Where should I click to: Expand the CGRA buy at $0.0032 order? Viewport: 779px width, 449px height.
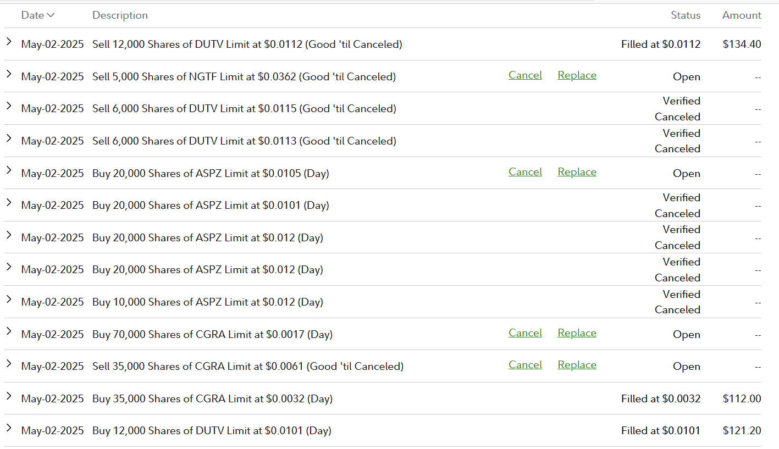(9, 396)
